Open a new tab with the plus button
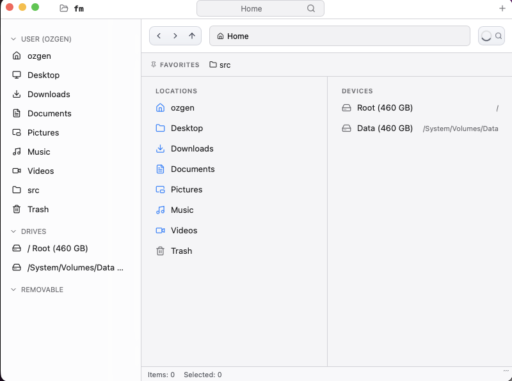This screenshot has width=512, height=381. (502, 8)
